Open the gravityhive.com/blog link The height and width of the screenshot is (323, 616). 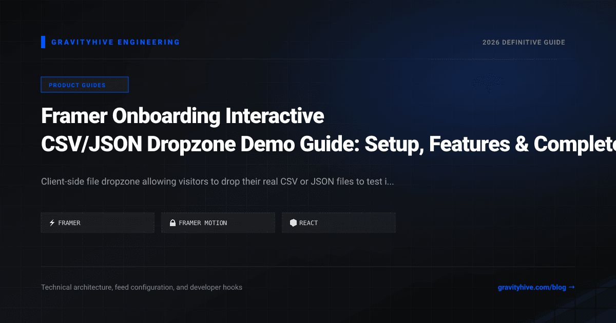[x=536, y=287]
